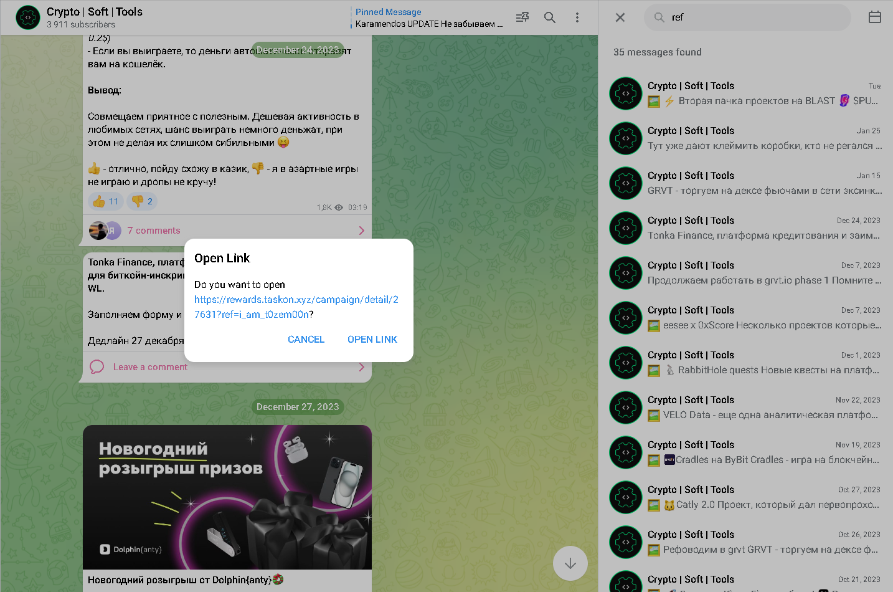Click the arrow at right of Leave a comment

[x=362, y=367]
